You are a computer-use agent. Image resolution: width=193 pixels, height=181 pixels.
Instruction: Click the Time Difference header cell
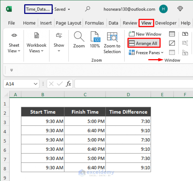pyautogui.click(x=128, y=112)
